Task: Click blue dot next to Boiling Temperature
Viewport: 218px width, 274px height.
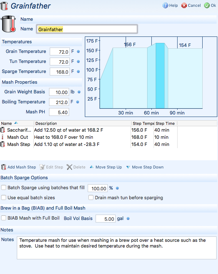Action: 78,102
